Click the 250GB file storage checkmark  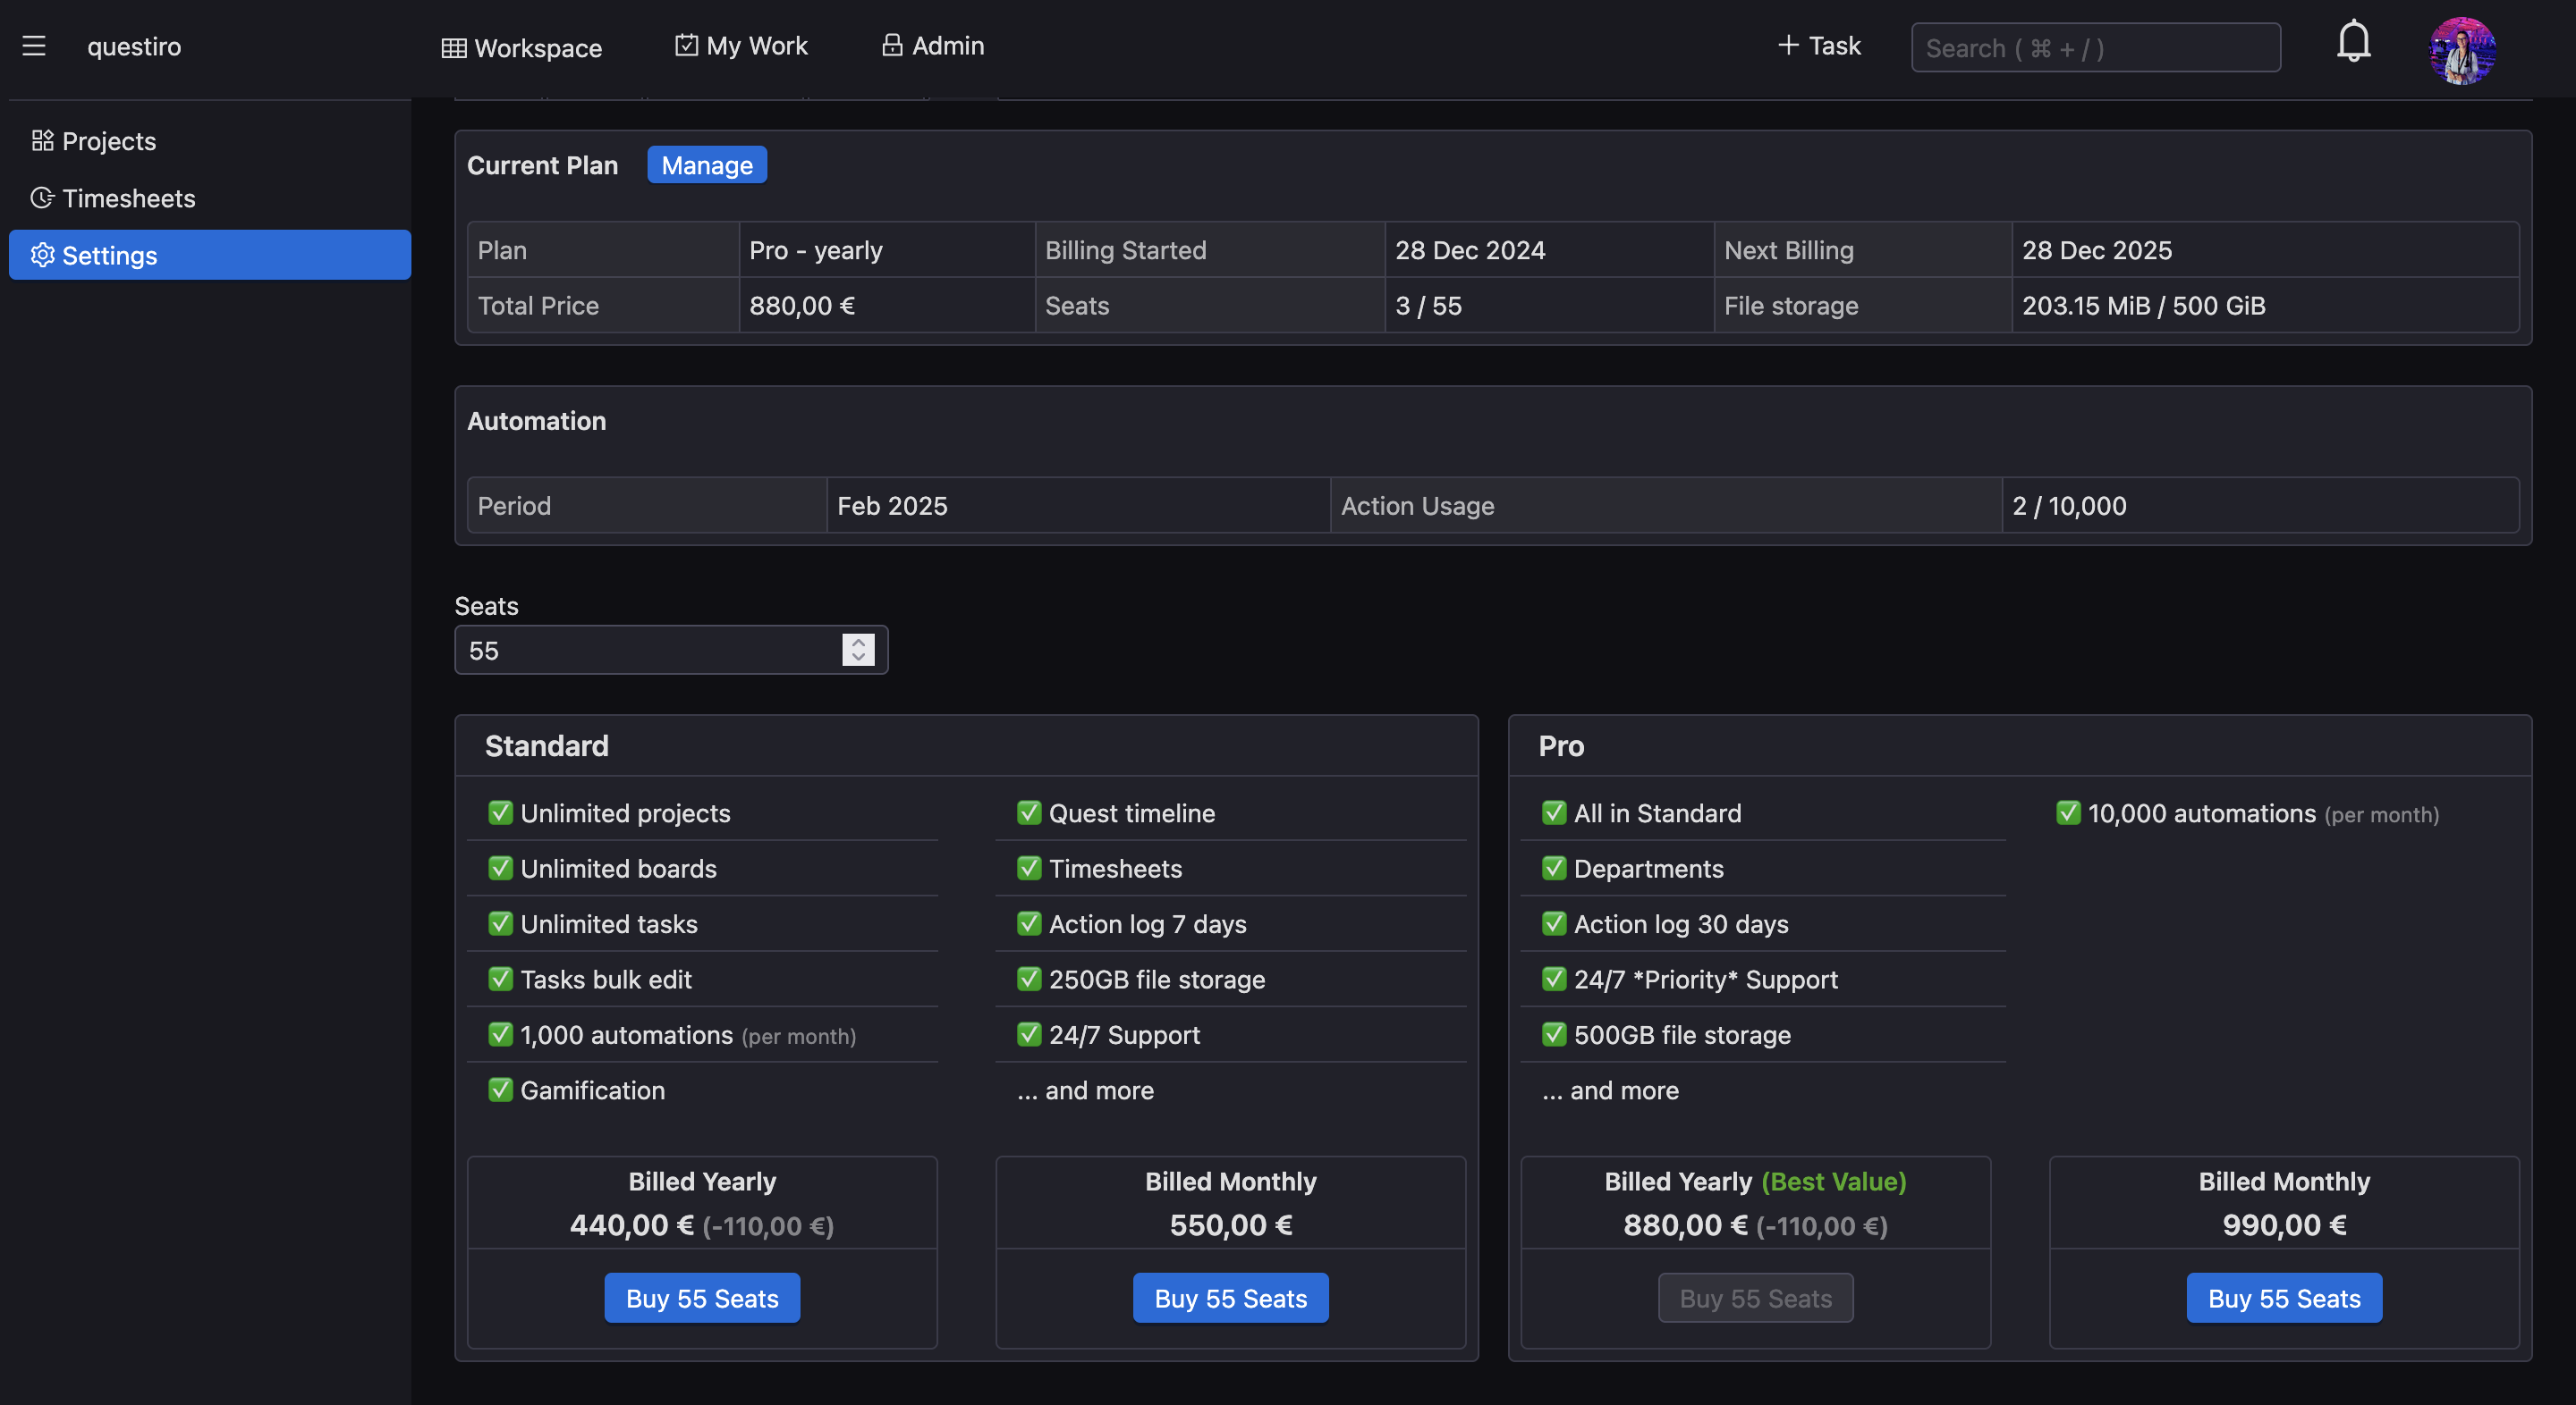tap(1029, 979)
